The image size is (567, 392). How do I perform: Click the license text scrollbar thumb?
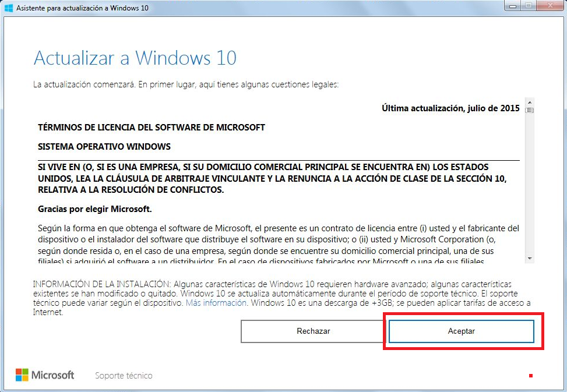pos(530,110)
